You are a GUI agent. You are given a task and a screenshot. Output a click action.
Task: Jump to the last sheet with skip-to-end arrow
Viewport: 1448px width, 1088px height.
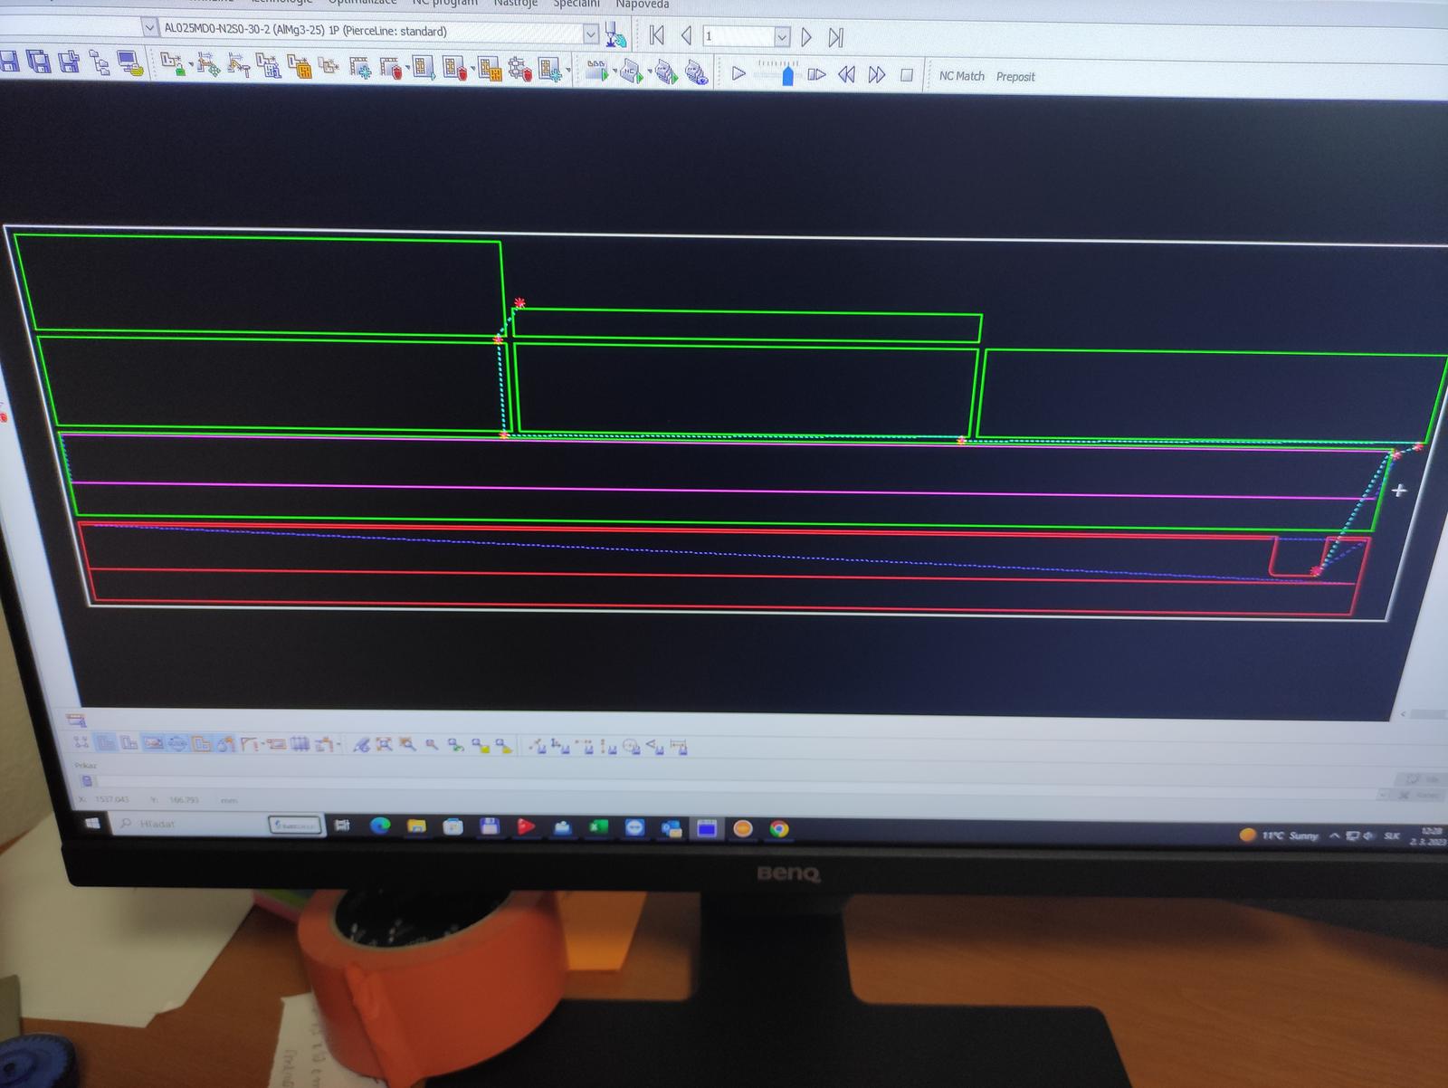835,37
